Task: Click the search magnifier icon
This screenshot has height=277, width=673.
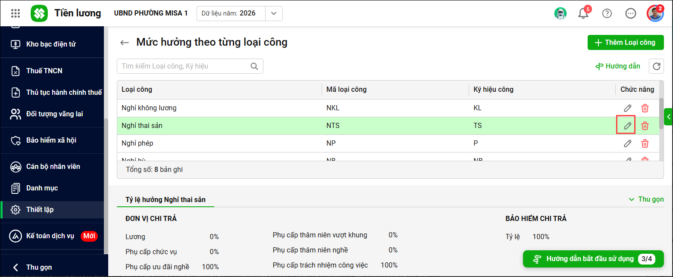Action: coord(254,66)
